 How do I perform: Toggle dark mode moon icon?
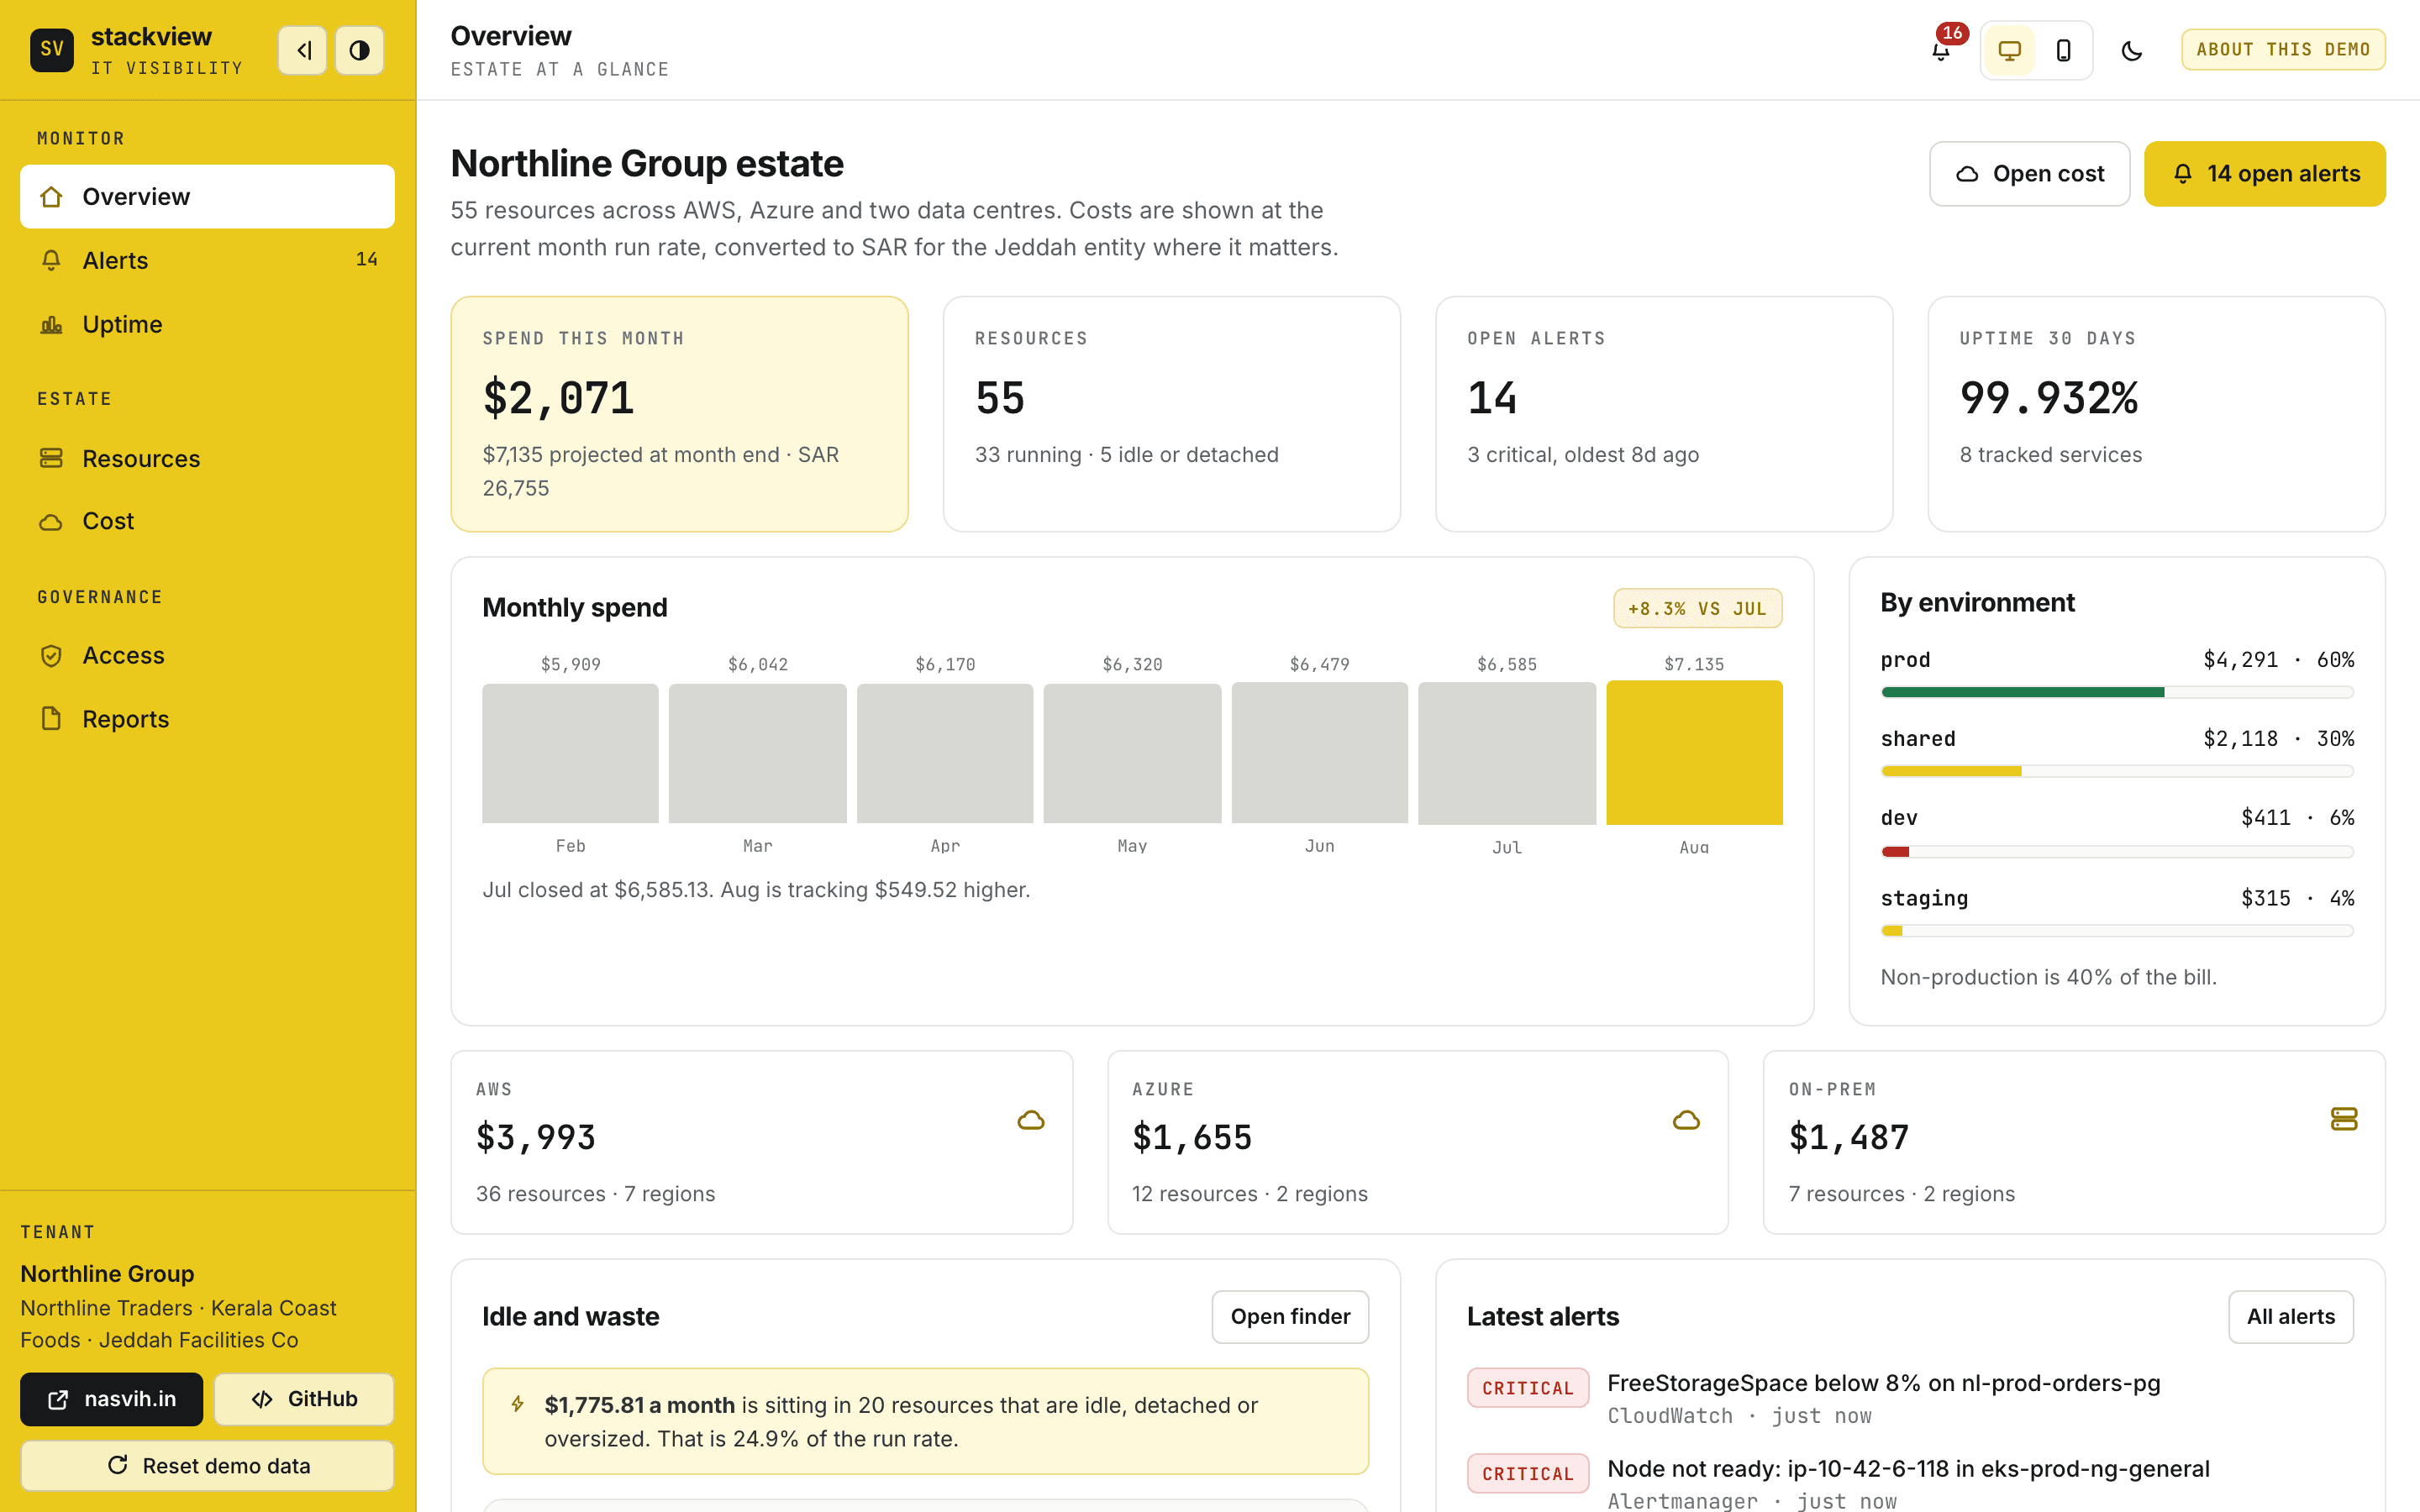(2131, 50)
